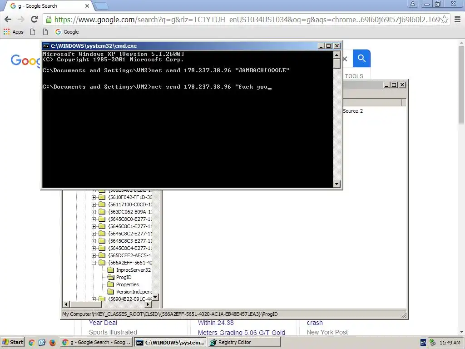465x349 pixels.
Task: Open the Within 24.38 link
Action: 216,323
